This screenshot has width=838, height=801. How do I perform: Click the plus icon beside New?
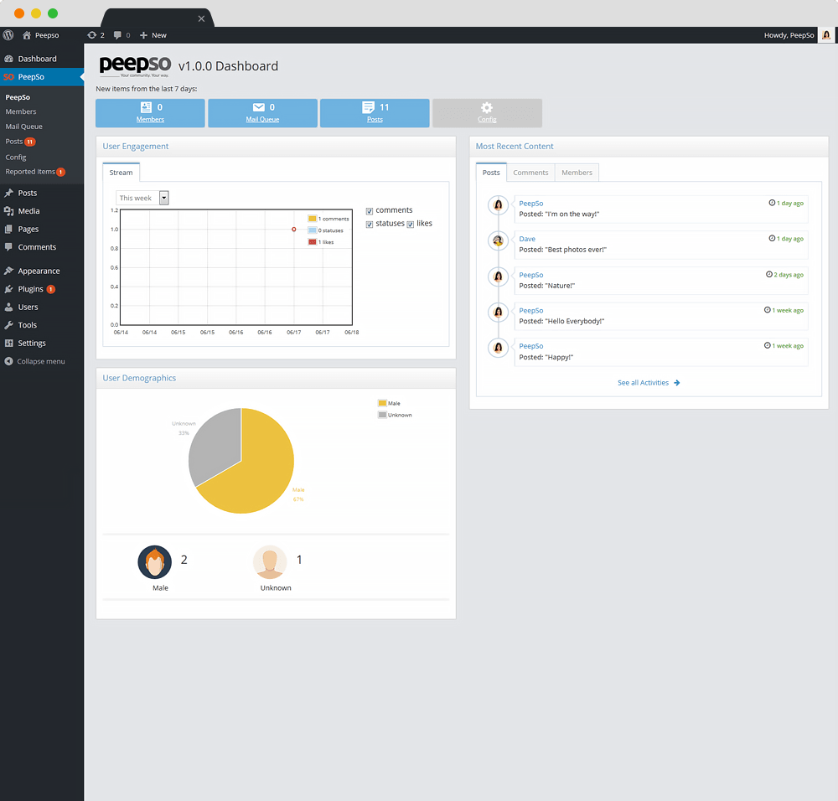coord(143,35)
